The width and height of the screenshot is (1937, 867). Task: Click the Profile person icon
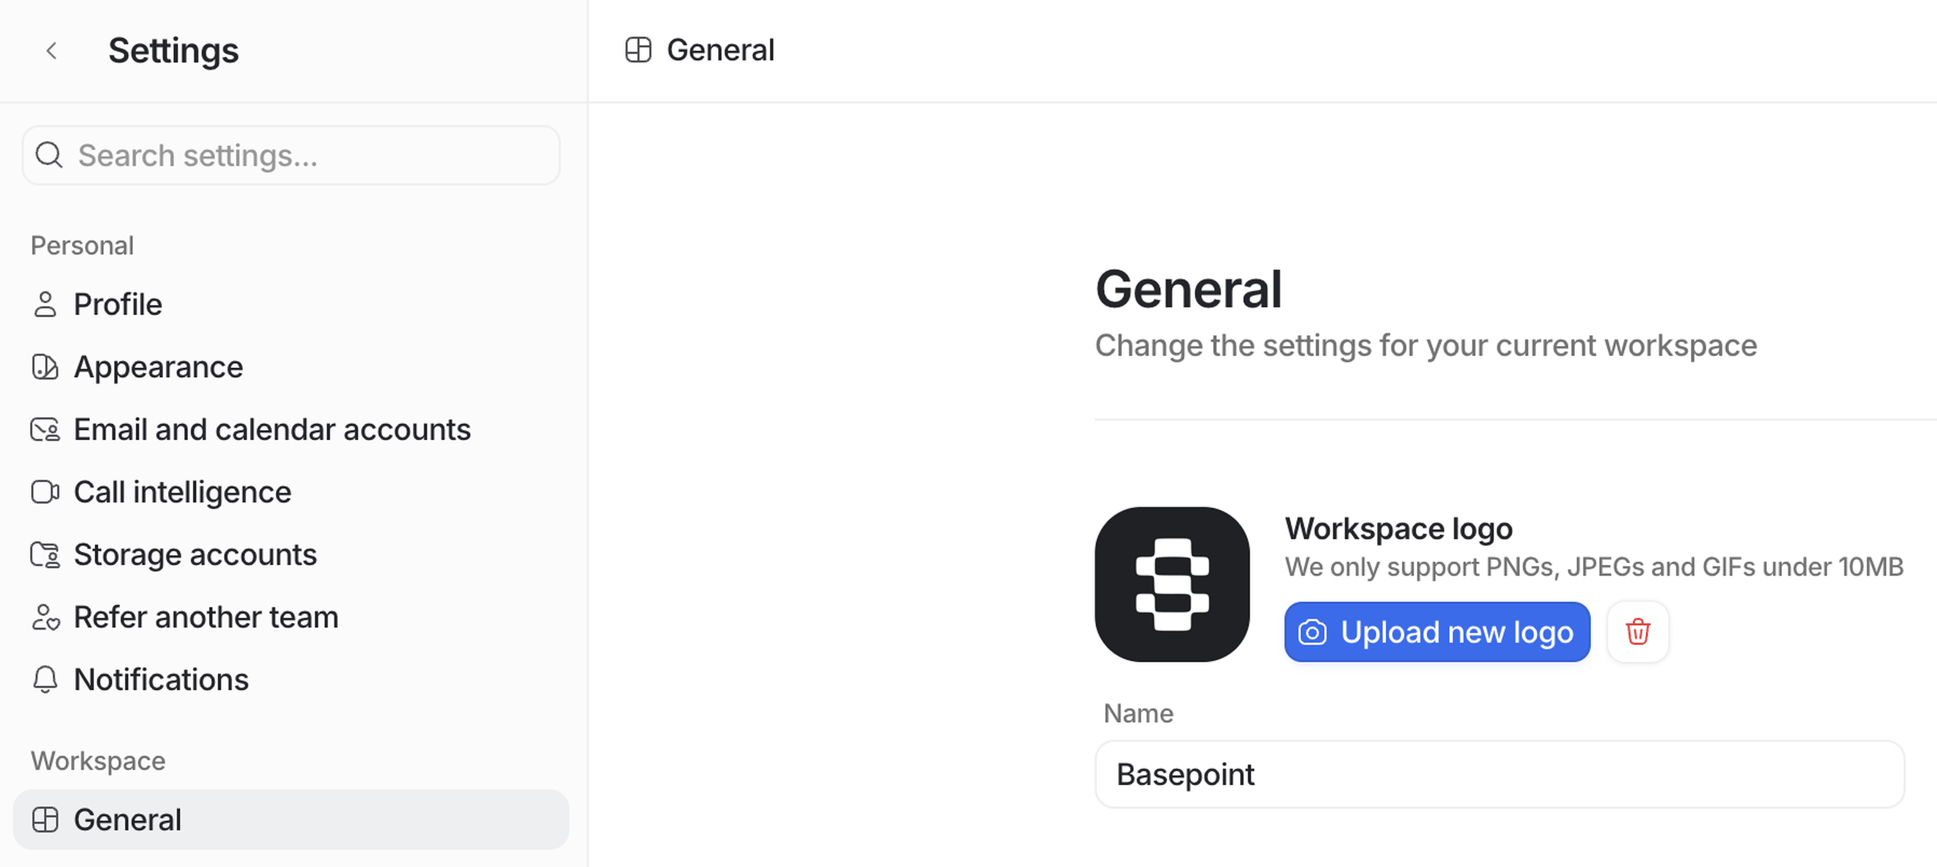(x=45, y=305)
